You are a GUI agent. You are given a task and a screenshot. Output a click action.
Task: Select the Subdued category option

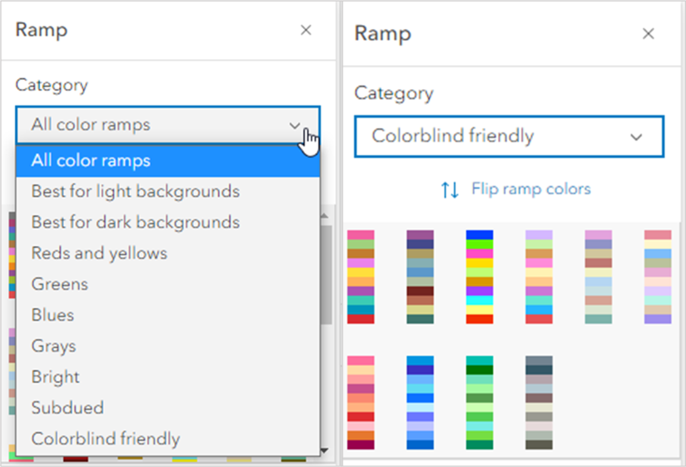(67, 408)
